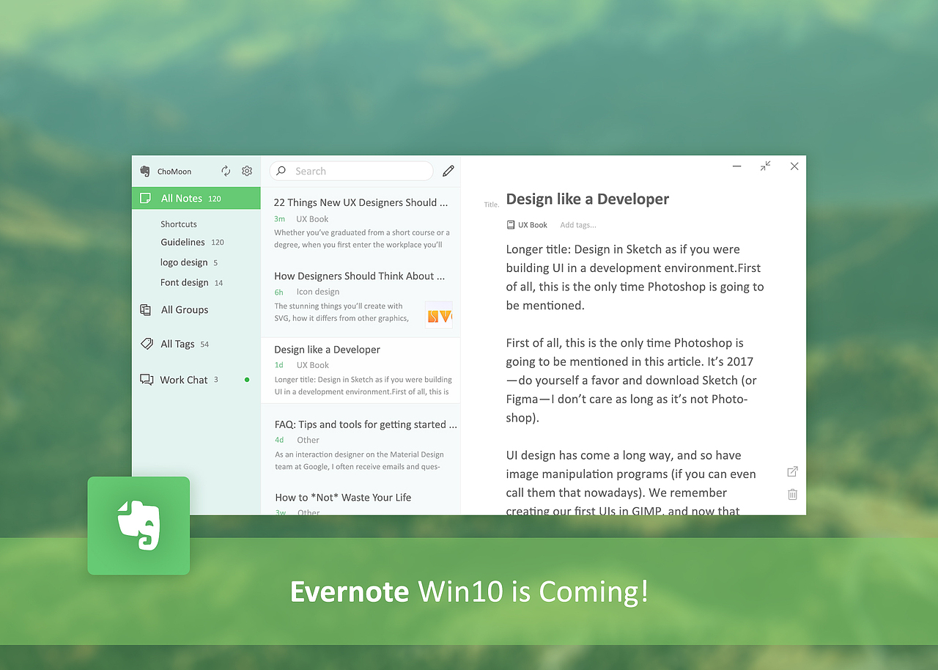
Task: Click the note title 'Design like a Developer' in editor
Action: 588,199
